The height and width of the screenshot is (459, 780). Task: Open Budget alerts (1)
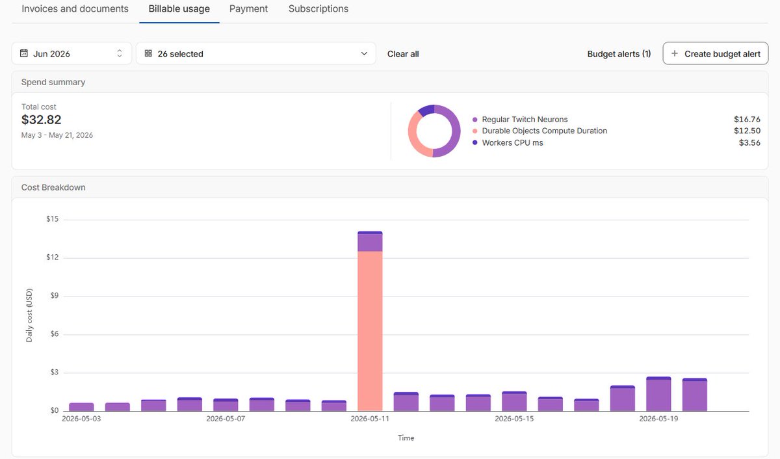(x=619, y=54)
